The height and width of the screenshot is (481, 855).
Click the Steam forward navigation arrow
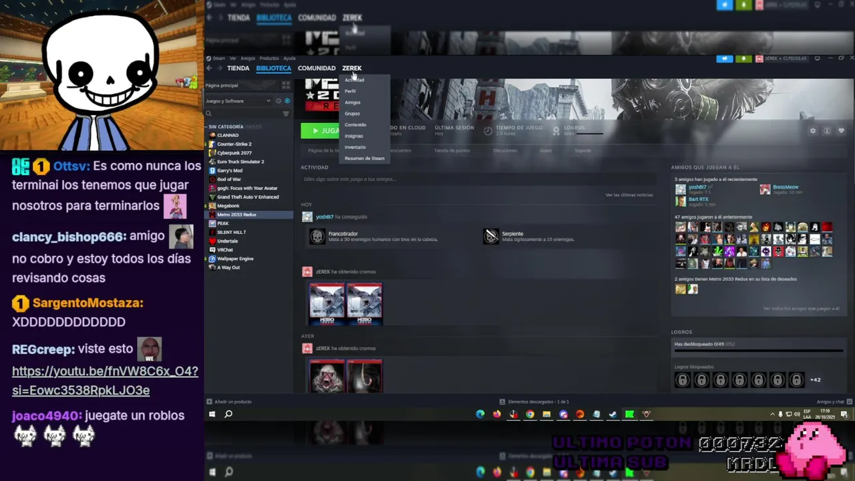(219, 68)
